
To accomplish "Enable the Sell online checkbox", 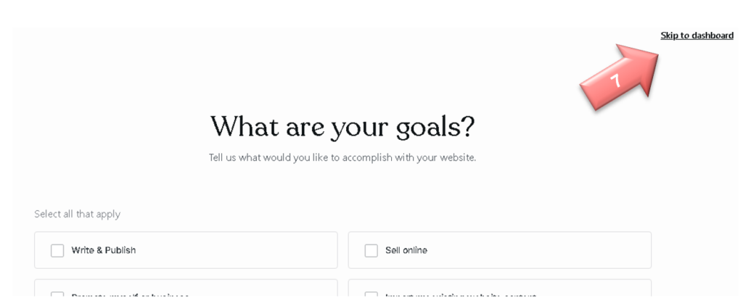I will click(371, 250).
